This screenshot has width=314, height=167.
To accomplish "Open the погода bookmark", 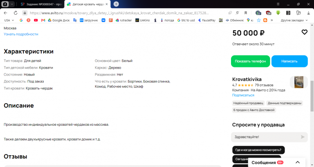I will tap(167, 20).
